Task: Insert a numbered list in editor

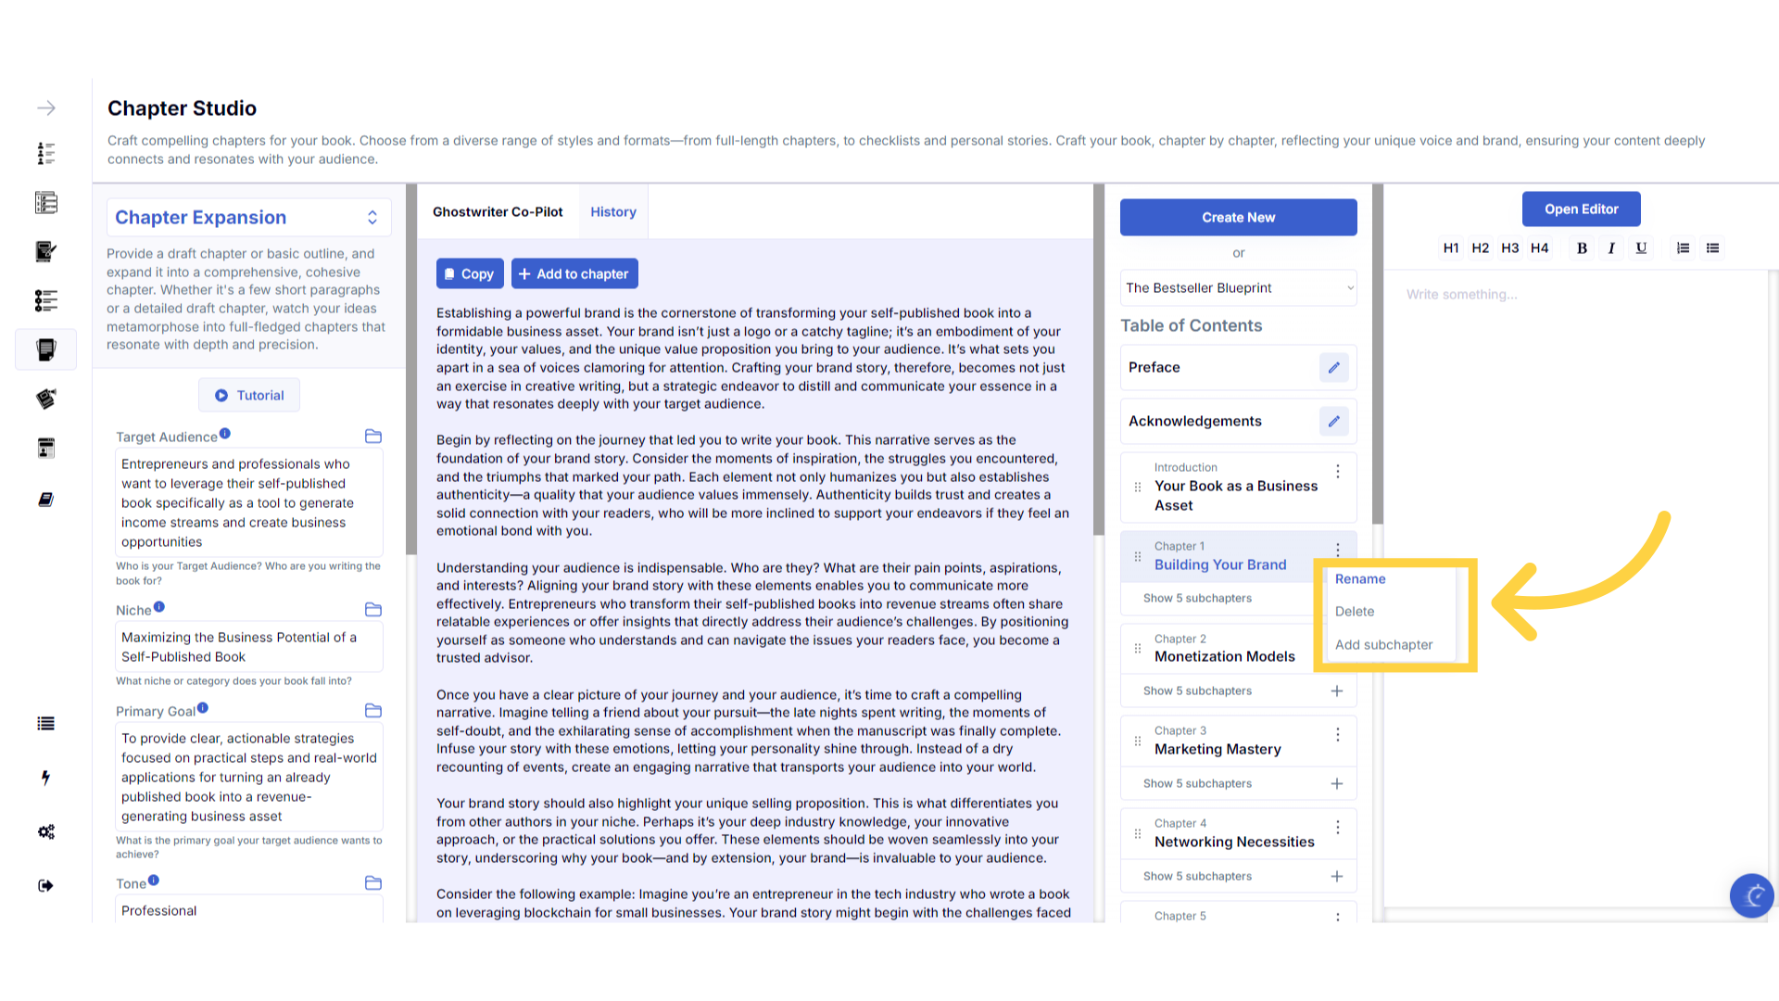Action: (x=1683, y=248)
